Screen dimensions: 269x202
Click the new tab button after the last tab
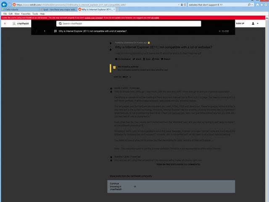click(118, 9)
